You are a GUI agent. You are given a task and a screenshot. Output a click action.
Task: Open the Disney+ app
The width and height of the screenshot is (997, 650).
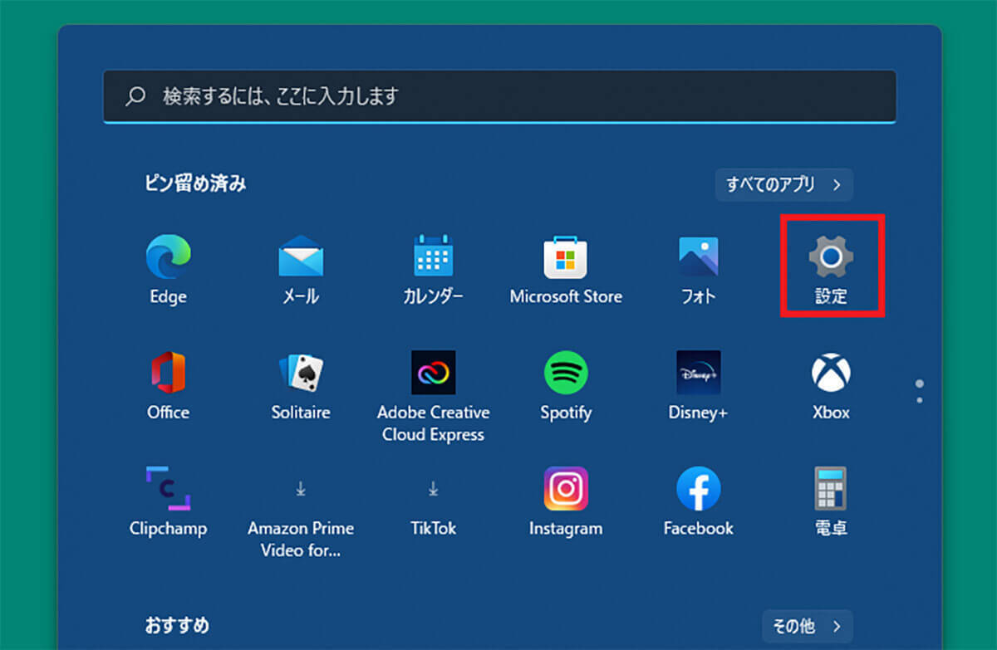(699, 385)
